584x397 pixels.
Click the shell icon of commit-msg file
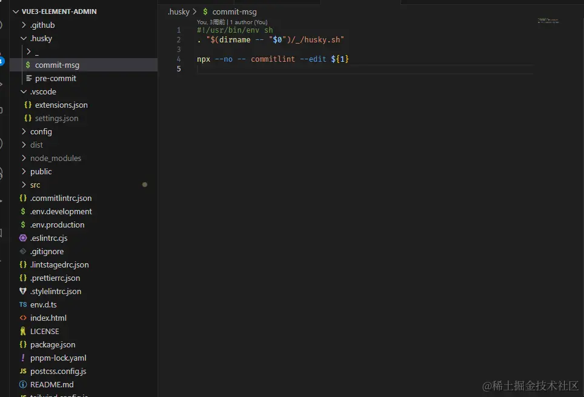pyautogui.click(x=28, y=65)
